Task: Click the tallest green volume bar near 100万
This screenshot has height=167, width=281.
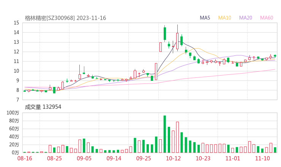Action: click(x=165, y=134)
